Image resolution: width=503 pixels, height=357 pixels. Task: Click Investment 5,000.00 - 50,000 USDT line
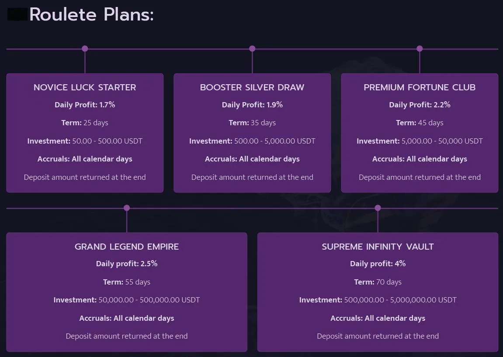[420, 141]
